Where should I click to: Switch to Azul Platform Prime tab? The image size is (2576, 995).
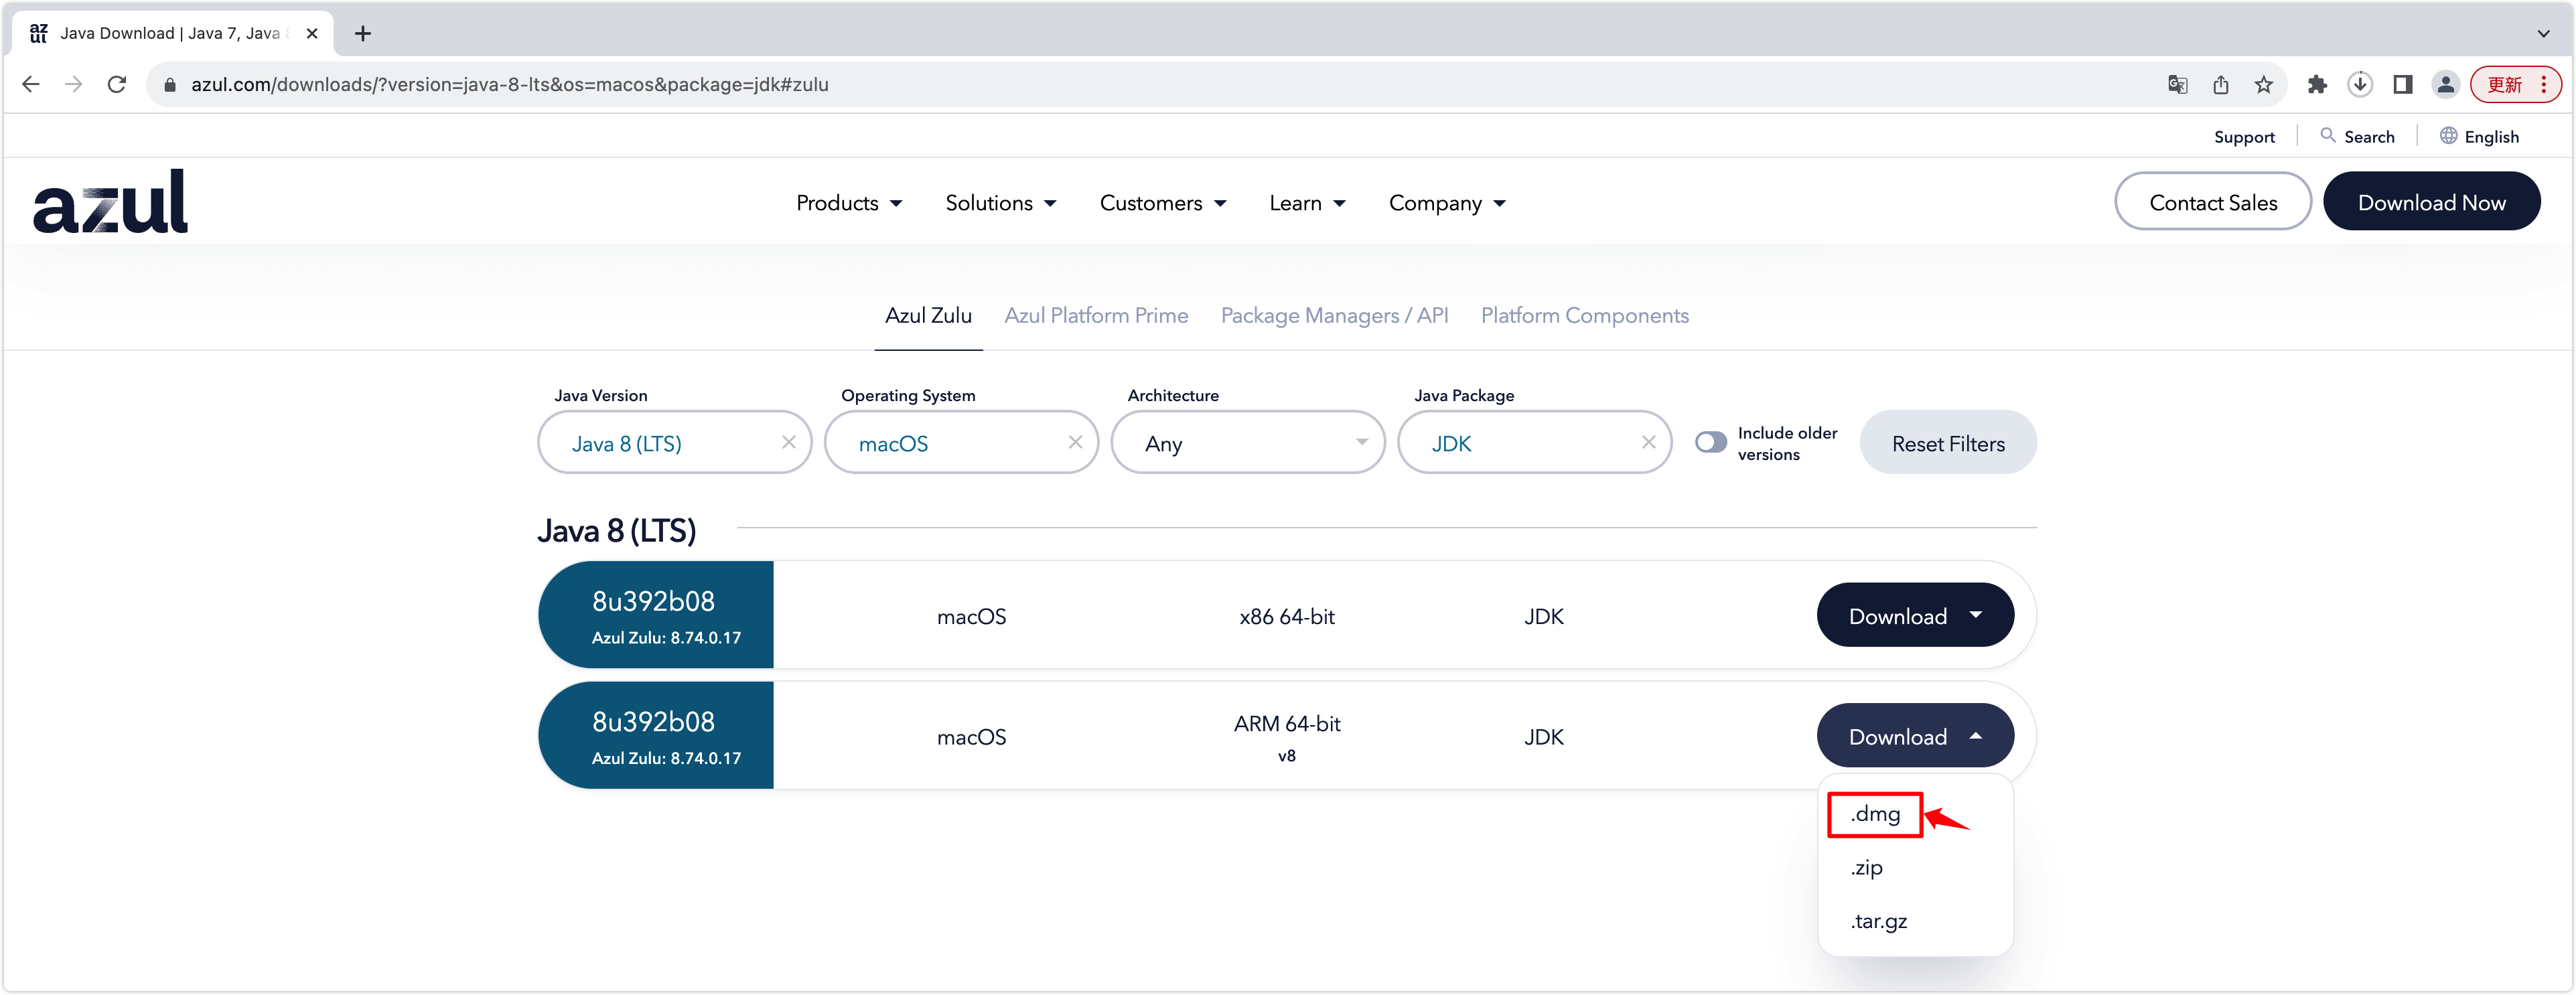pyautogui.click(x=1095, y=316)
